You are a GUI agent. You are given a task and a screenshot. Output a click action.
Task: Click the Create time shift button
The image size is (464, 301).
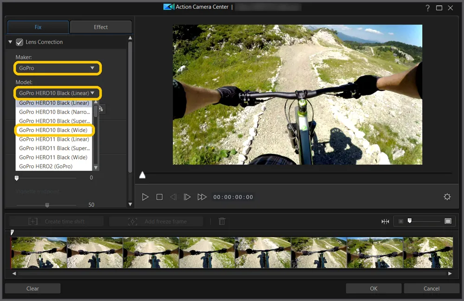pyautogui.click(x=56, y=221)
